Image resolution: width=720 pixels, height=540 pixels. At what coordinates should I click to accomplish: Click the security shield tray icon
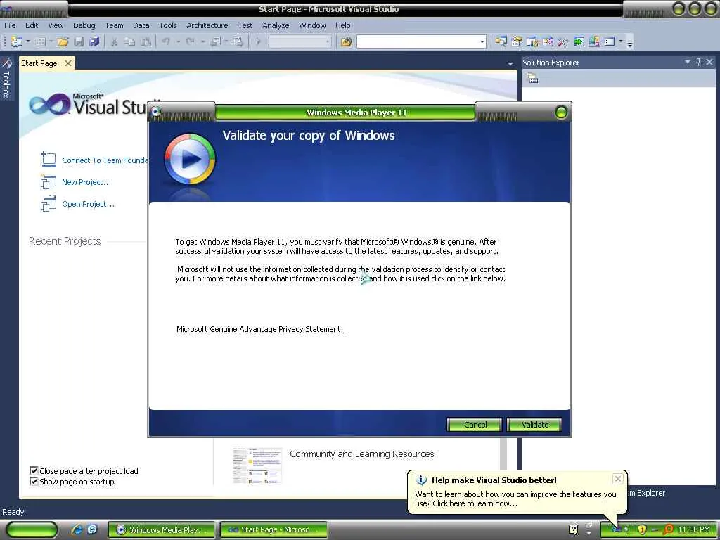[642, 530]
